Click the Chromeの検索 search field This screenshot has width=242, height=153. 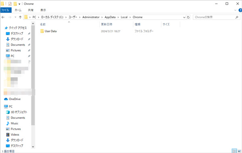pyautogui.click(x=215, y=17)
